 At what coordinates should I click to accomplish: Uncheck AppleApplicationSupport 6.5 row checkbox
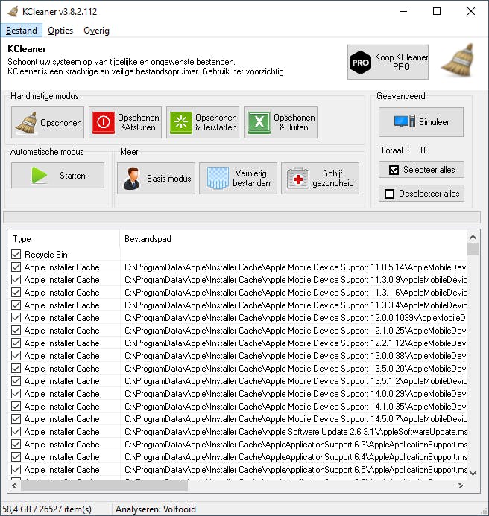click(16, 470)
